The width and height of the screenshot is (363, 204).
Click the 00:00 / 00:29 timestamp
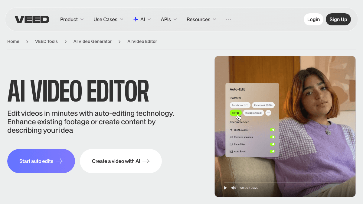click(249, 188)
